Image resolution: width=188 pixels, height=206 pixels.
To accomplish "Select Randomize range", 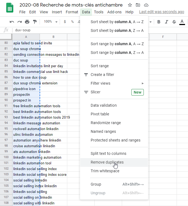I will coord(114,123).
